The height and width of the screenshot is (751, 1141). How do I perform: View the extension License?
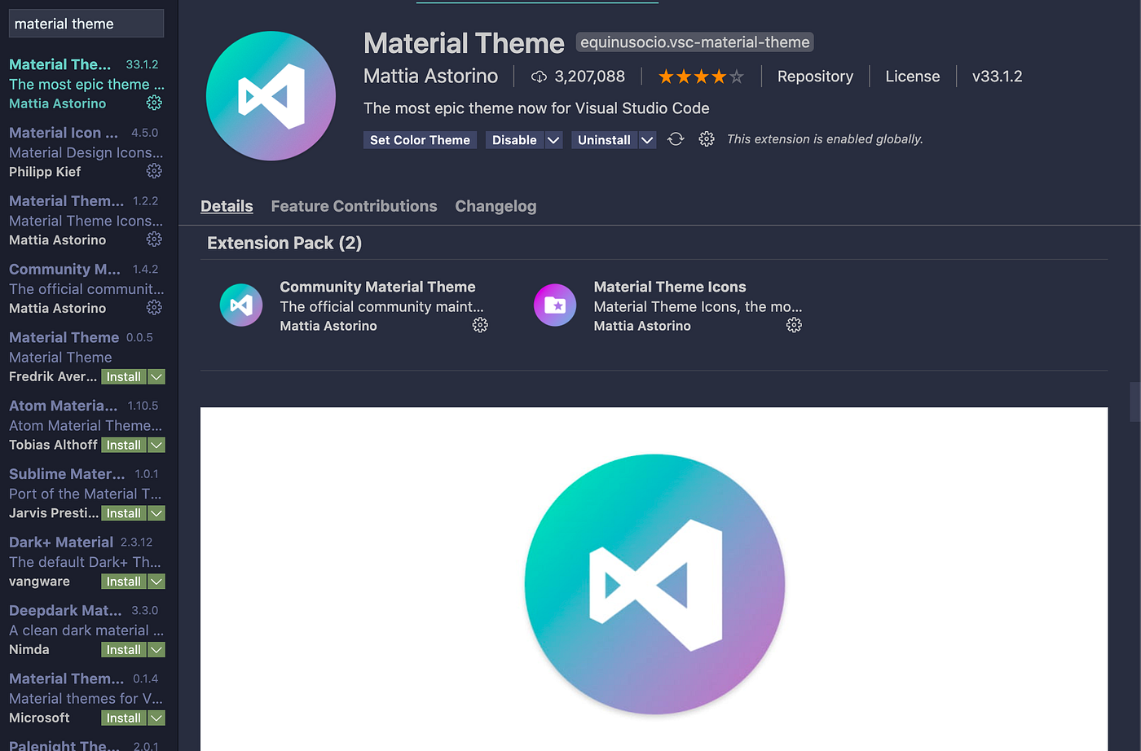pyautogui.click(x=912, y=76)
